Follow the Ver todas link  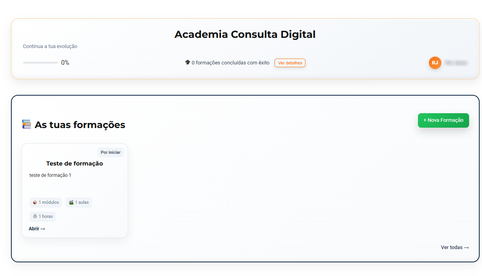[x=455, y=248]
